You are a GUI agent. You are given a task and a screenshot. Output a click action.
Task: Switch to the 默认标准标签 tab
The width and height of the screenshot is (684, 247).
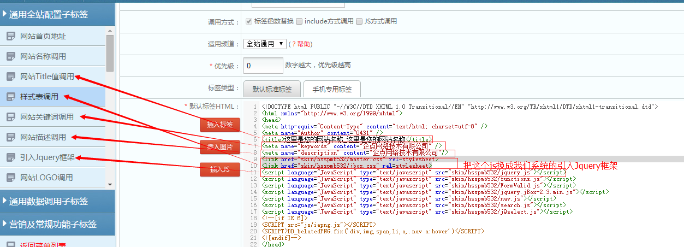[271, 89]
